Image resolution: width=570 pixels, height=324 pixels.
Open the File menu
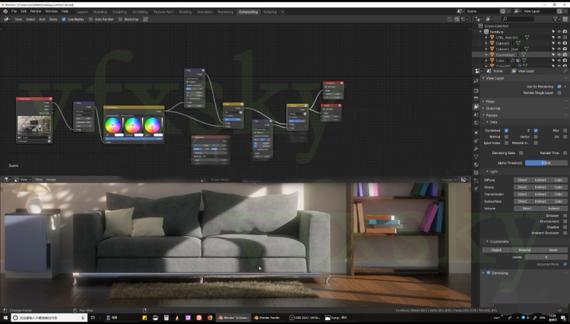(14, 11)
